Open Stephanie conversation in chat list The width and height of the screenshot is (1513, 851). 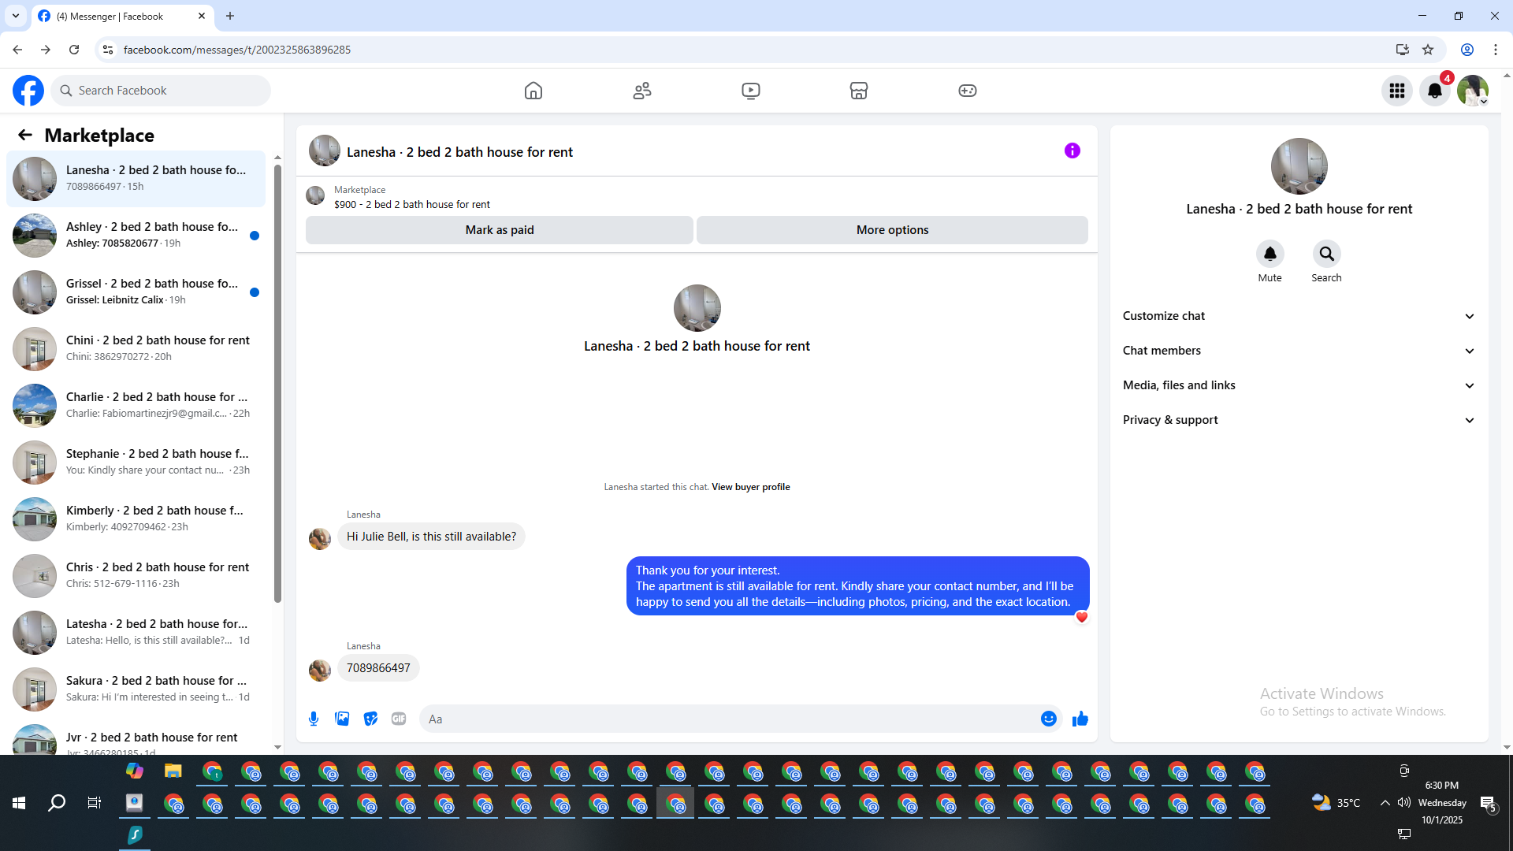coord(136,462)
